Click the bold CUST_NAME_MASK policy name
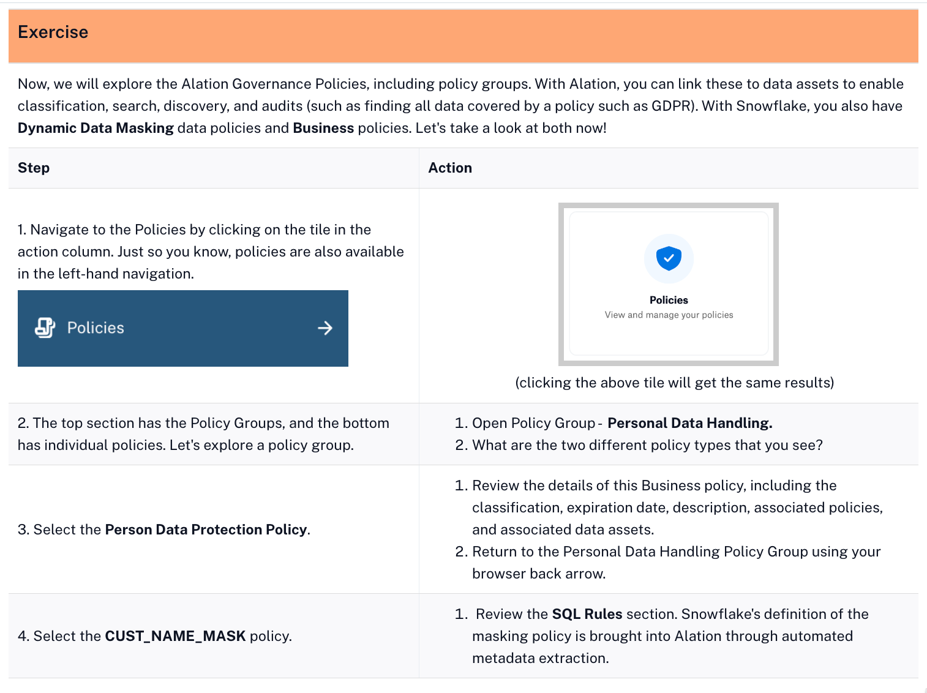This screenshot has width=927, height=693. [x=175, y=636]
